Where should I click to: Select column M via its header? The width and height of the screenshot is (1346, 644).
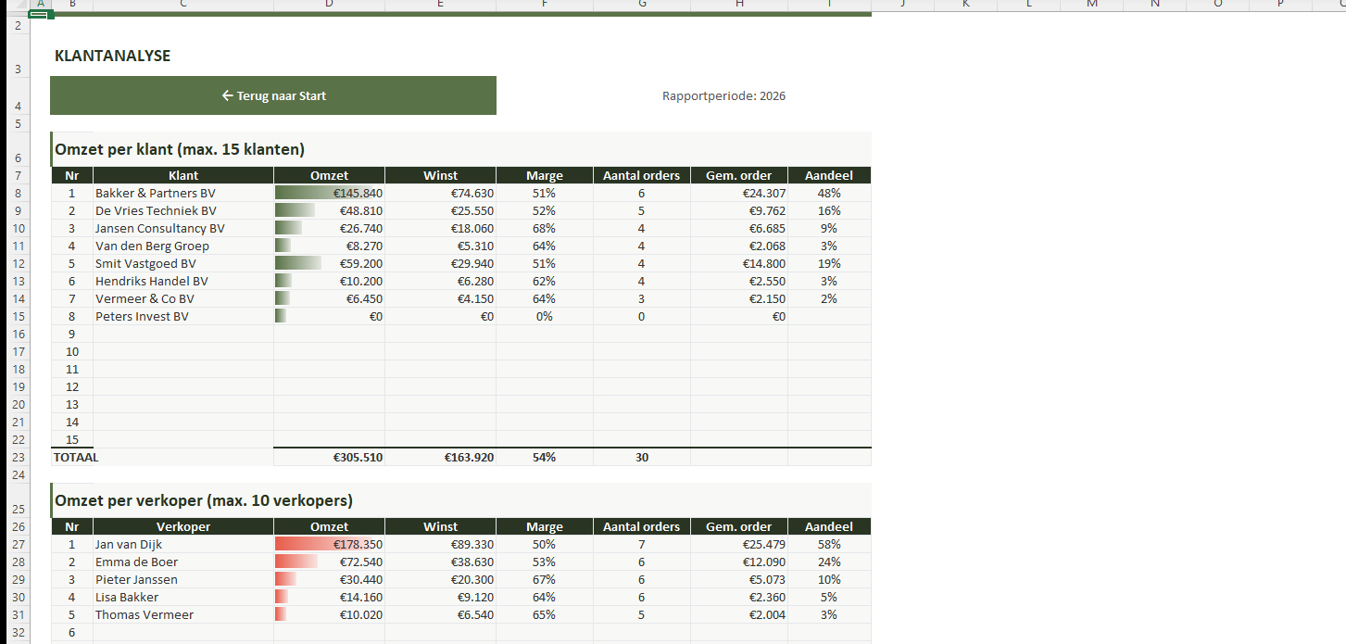pos(1091,5)
